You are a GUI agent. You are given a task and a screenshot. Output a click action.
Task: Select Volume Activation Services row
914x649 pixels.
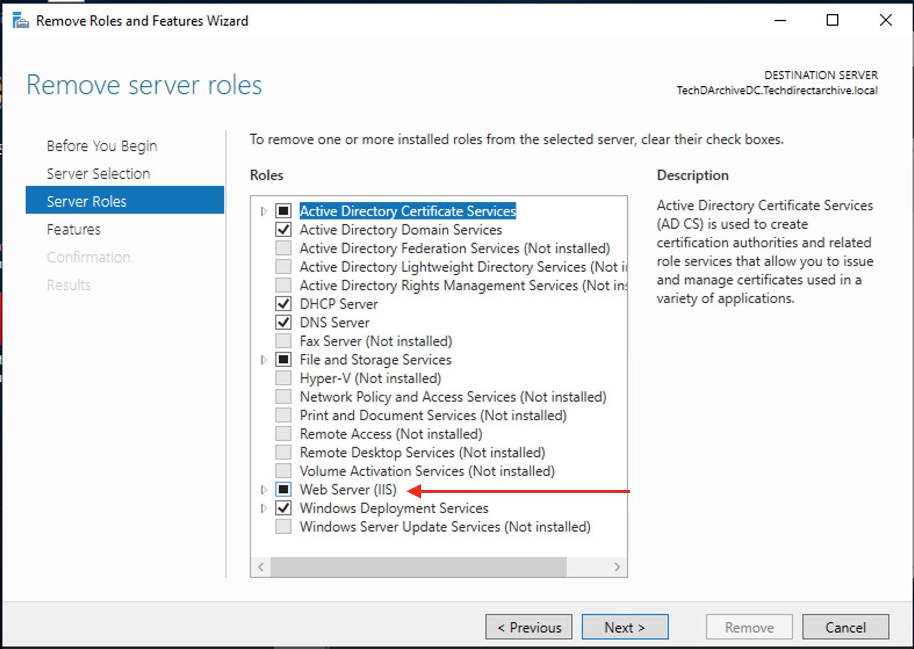point(427,471)
